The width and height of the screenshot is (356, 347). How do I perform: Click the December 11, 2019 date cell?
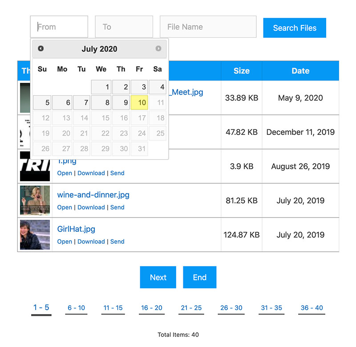[x=300, y=132]
